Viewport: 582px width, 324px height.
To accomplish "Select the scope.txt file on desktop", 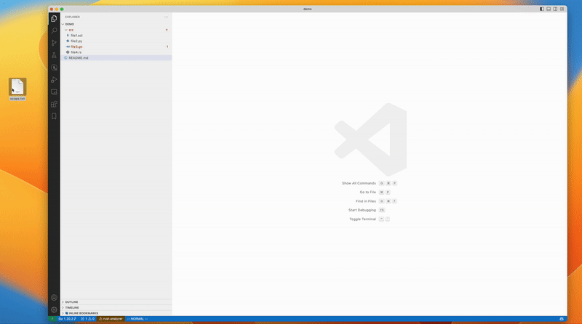I will [x=17, y=89].
